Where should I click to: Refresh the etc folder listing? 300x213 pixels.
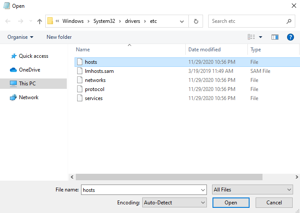point(196,21)
